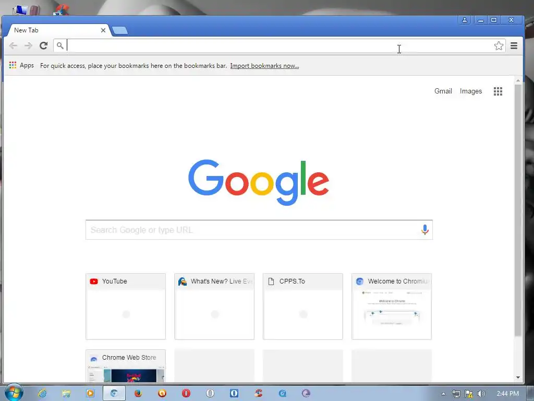Open Gmail link
The image size is (534, 401).
pyautogui.click(x=443, y=91)
